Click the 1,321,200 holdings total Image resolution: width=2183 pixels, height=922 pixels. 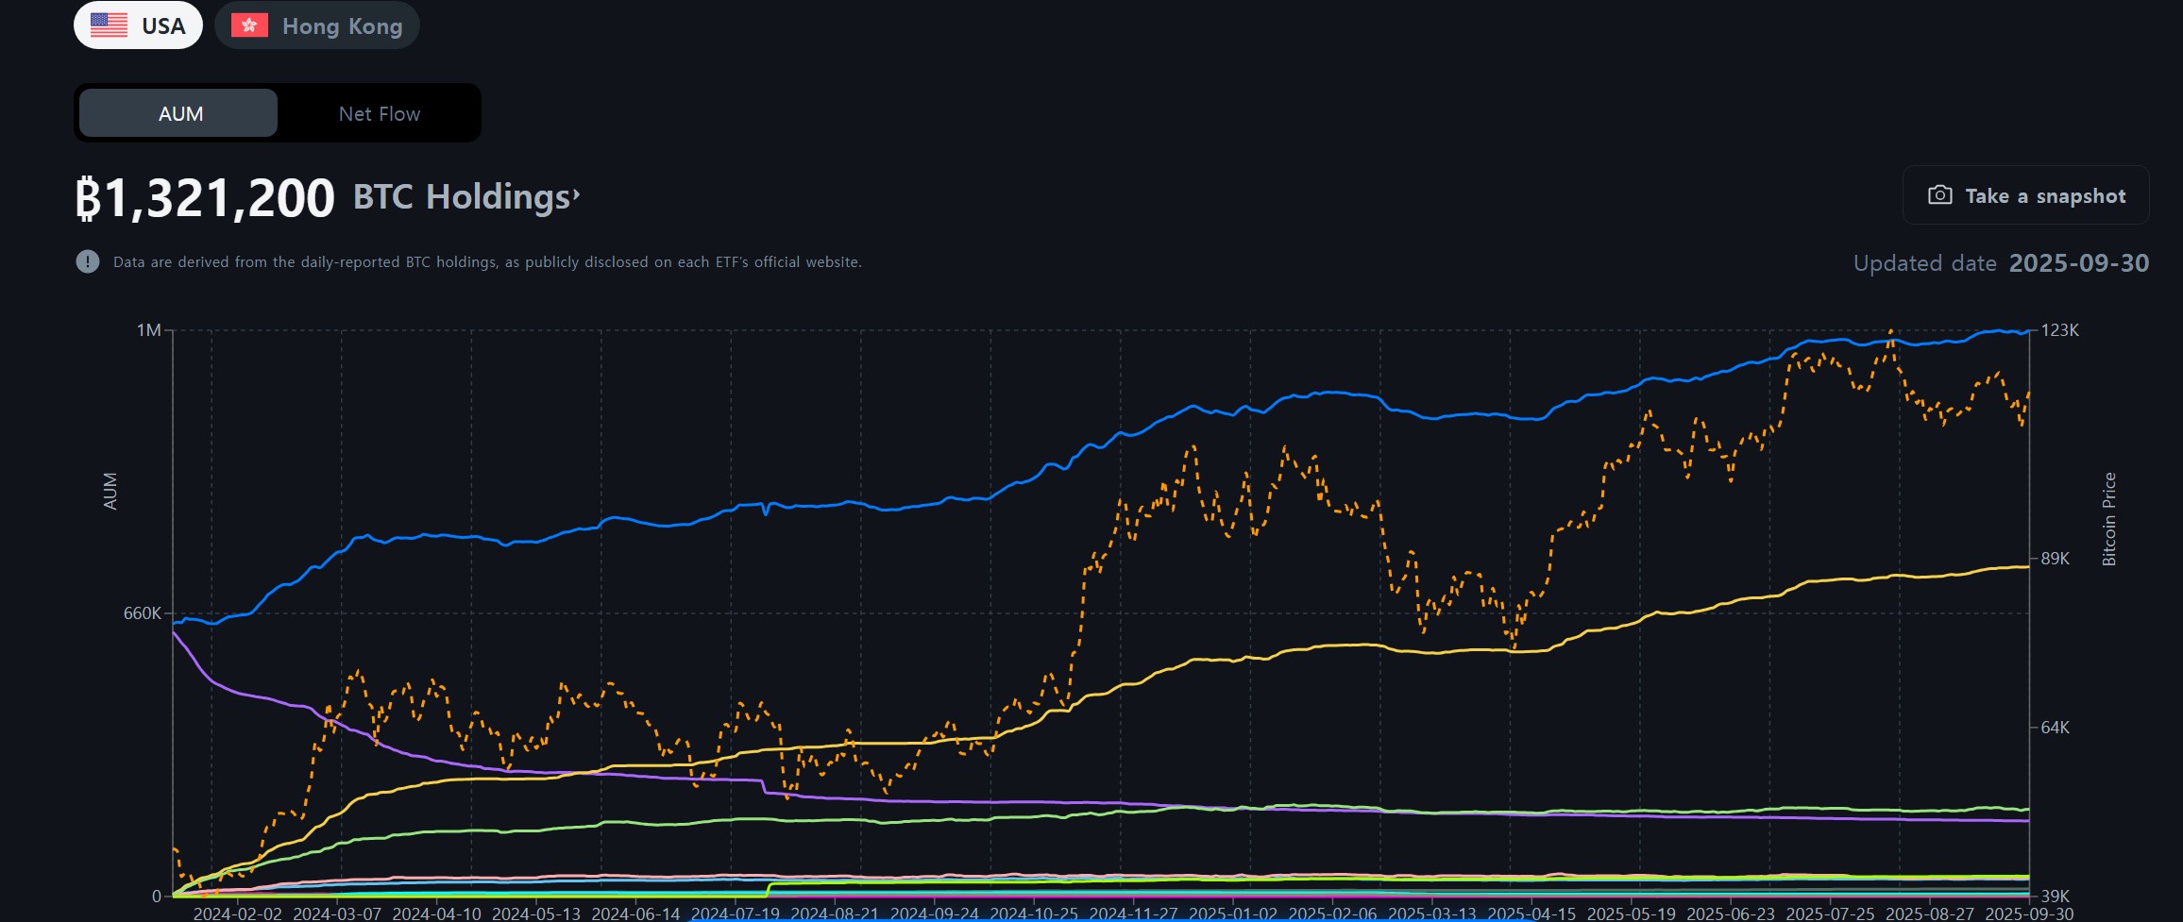pyautogui.click(x=218, y=199)
